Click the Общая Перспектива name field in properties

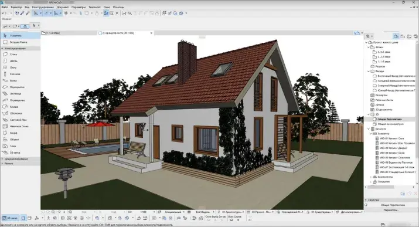[393, 205]
